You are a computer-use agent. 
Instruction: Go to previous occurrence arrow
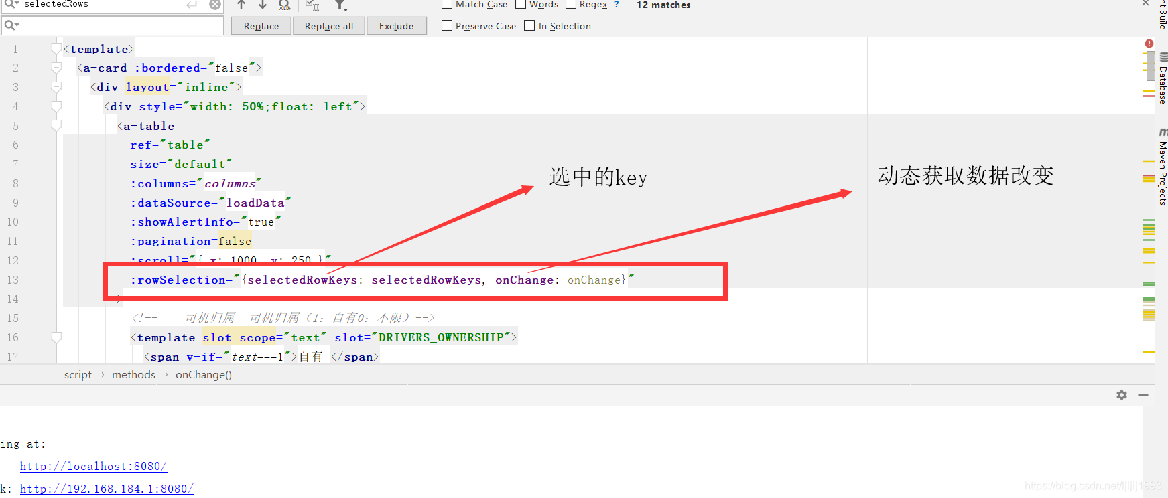241,5
